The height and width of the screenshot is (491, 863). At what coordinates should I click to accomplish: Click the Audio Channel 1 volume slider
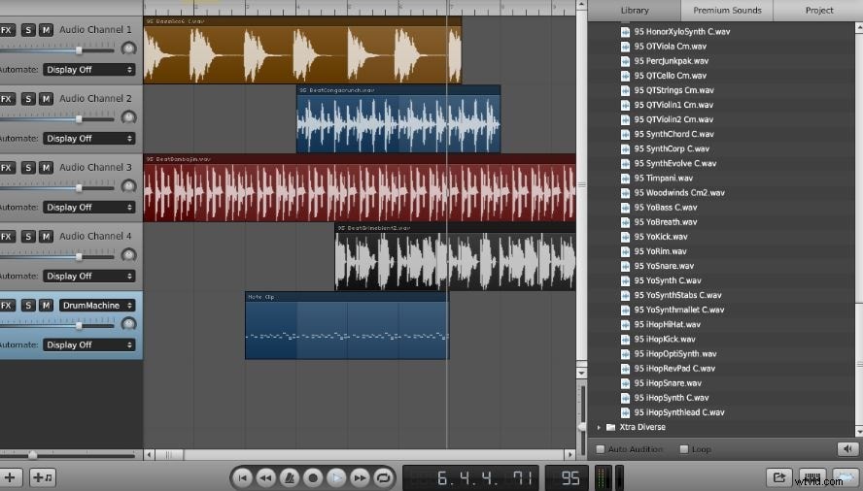coord(79,50)
